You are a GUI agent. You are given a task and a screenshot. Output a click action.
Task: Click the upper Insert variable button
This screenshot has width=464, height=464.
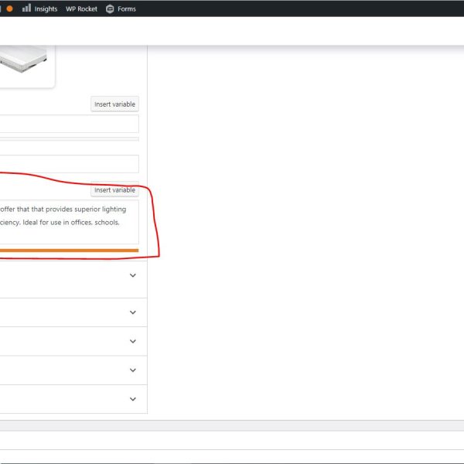click(114, 104)
